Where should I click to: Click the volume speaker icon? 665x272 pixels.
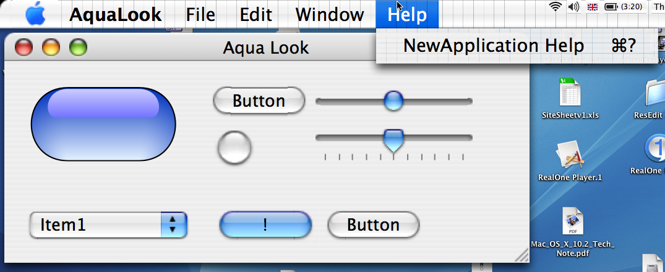573,6
